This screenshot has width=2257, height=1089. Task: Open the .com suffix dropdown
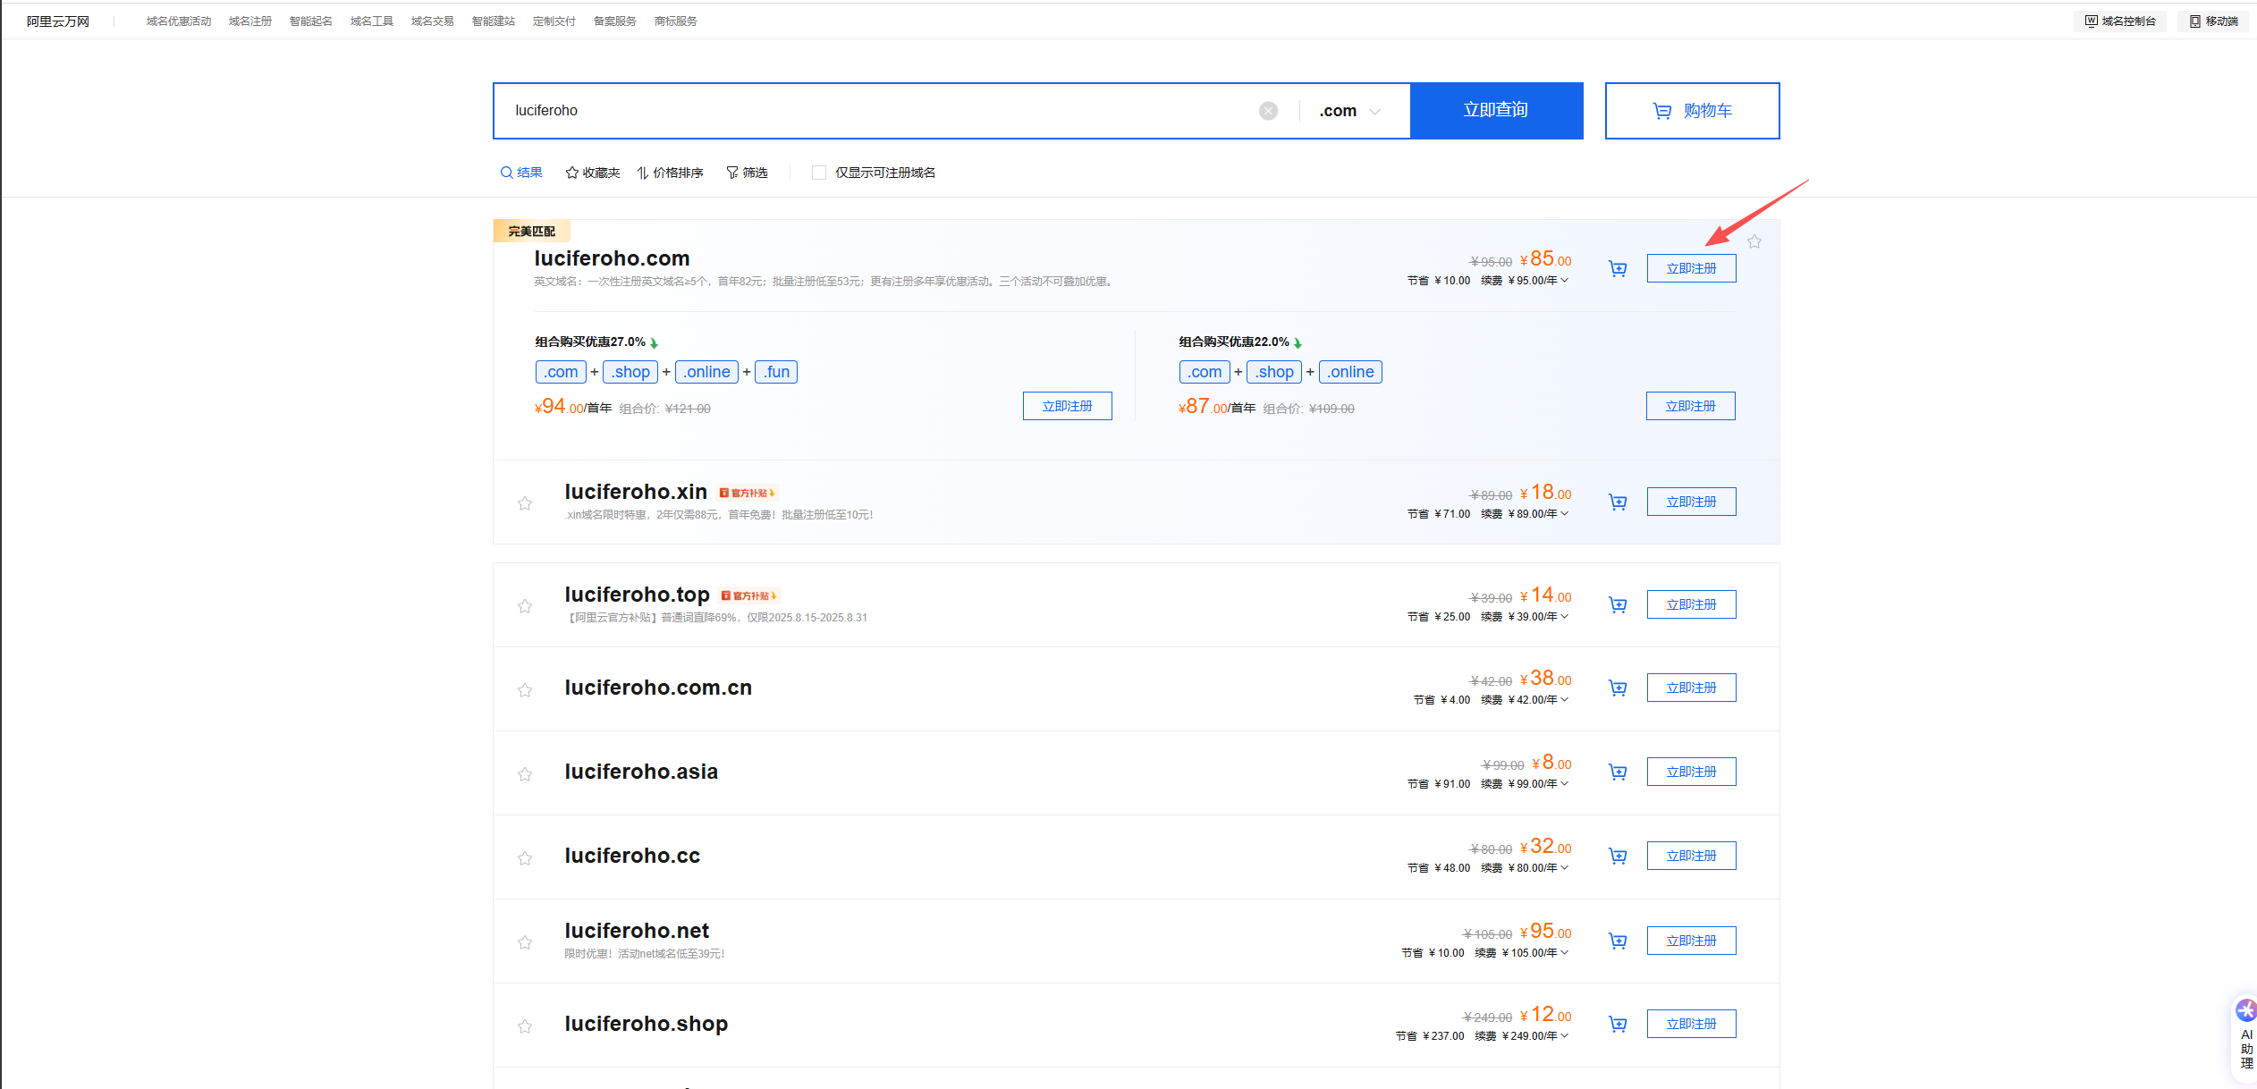click(1350, 111)
